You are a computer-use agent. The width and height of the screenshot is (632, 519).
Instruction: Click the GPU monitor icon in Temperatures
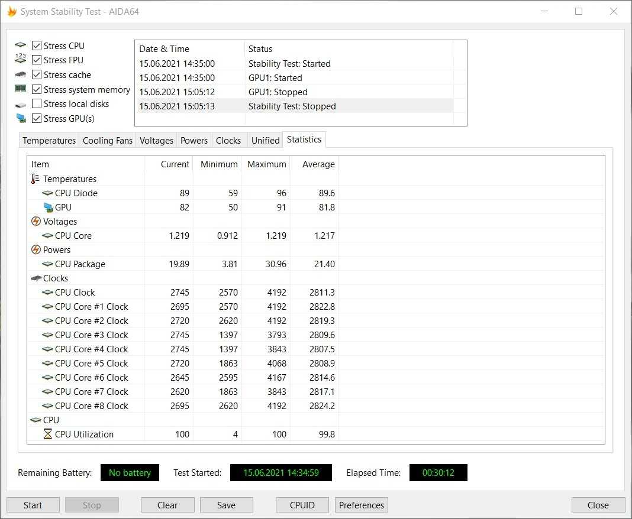[48, 207]
